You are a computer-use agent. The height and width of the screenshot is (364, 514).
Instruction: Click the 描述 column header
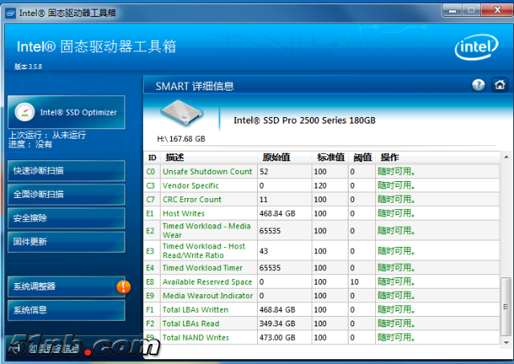coord(175,157)
